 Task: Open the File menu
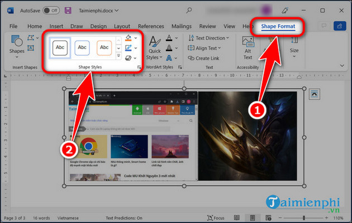[13, 26]
